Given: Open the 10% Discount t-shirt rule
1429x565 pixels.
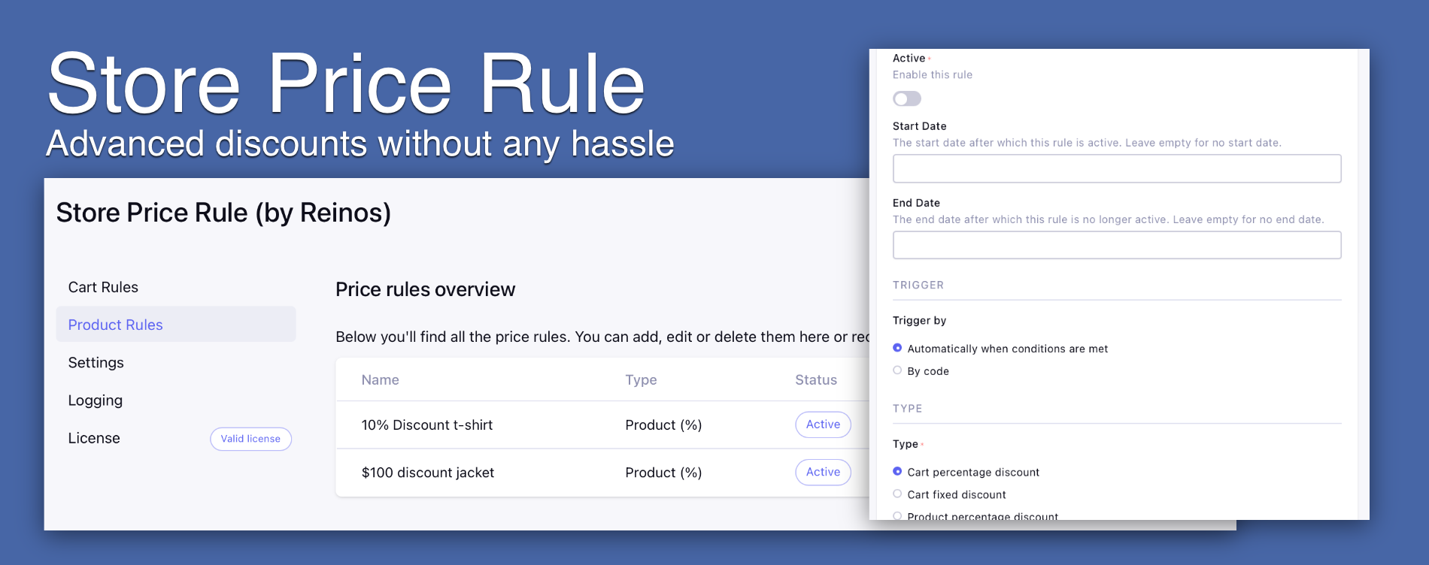Looking at the screenshot, I should click(x=427, y=425).
